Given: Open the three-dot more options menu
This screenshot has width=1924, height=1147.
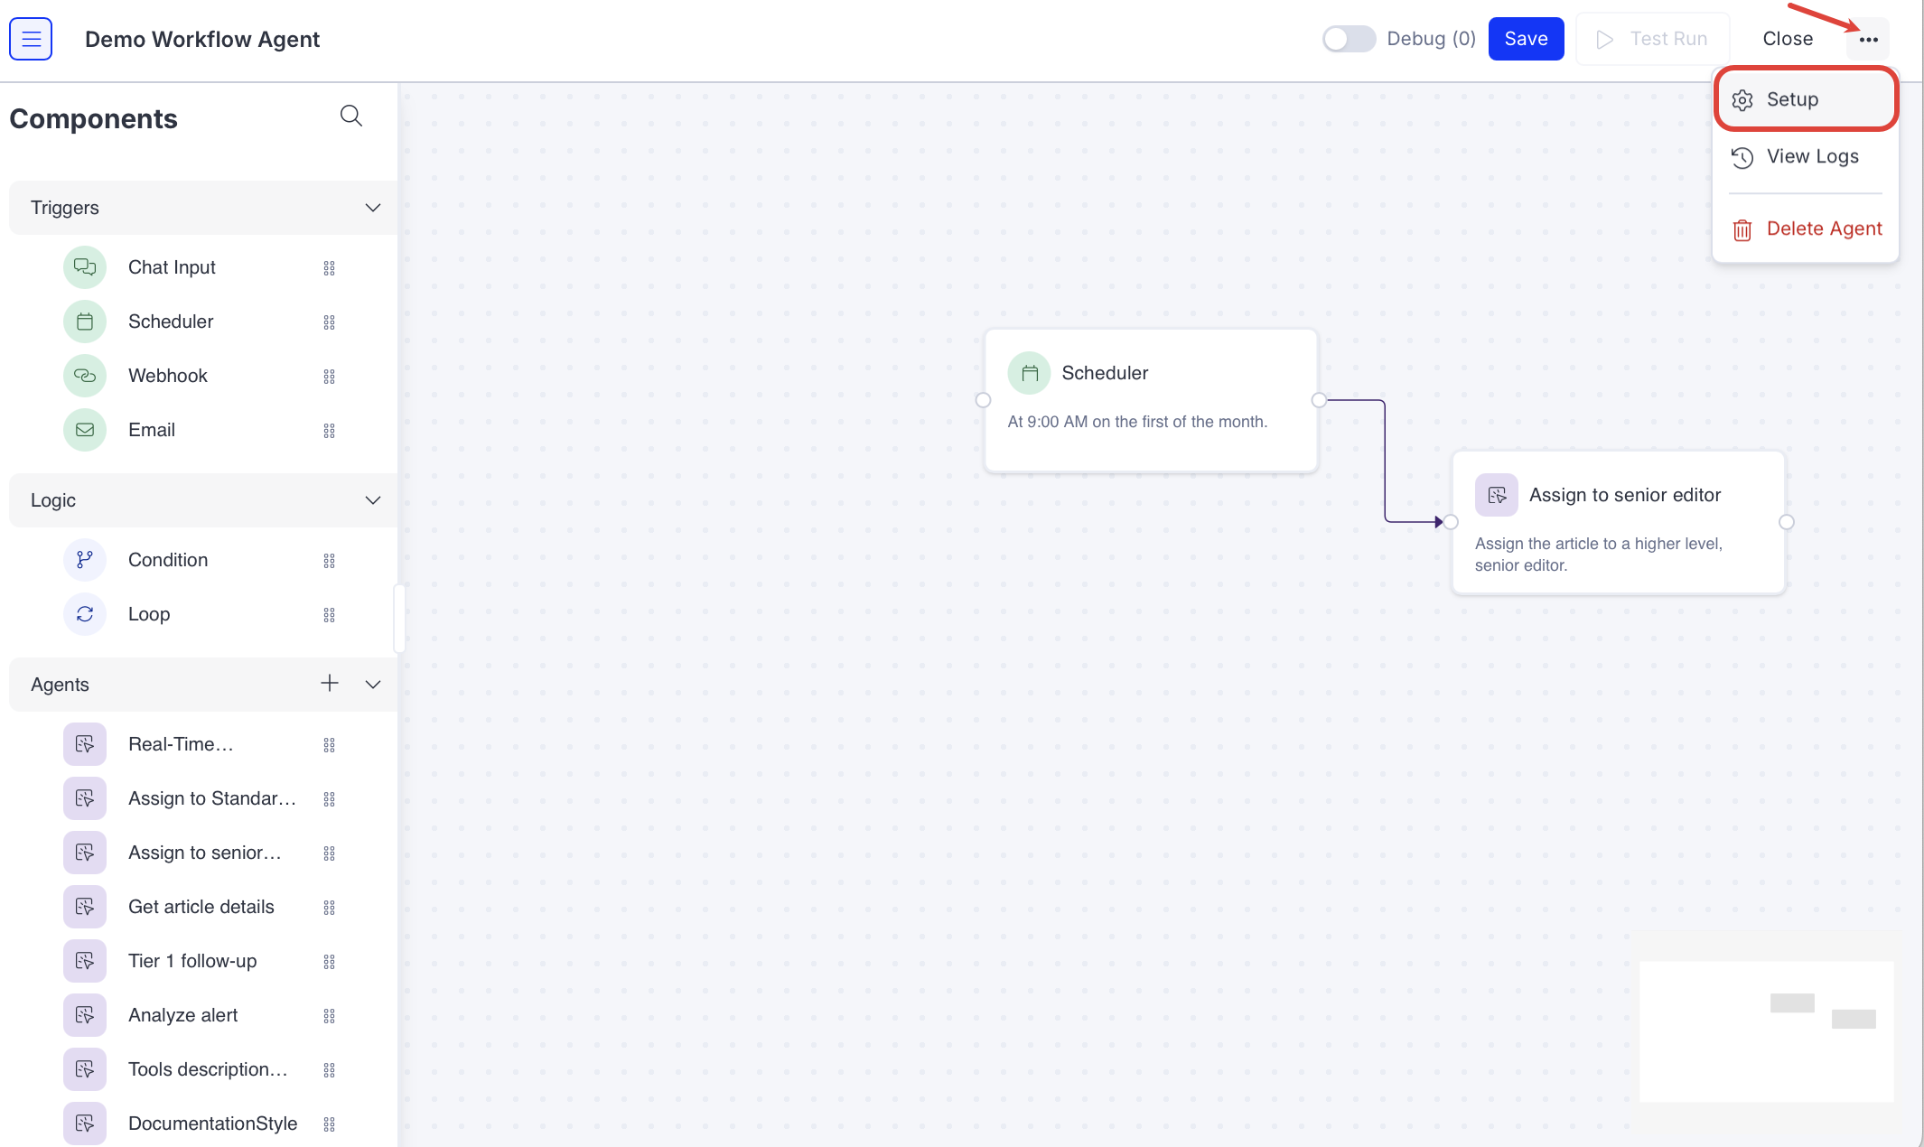Looking at the screenshot, I should pos(1868,40).
